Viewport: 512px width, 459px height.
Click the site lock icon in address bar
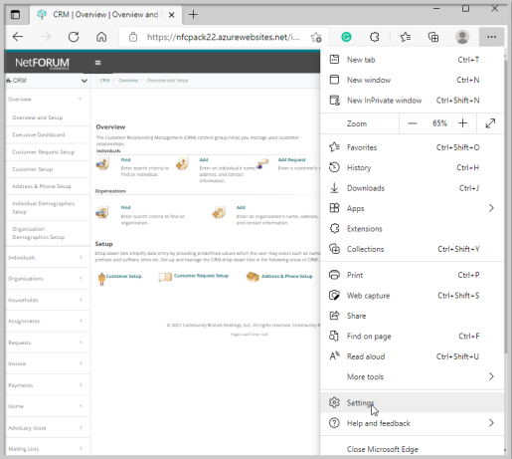(x=133, y=37)
